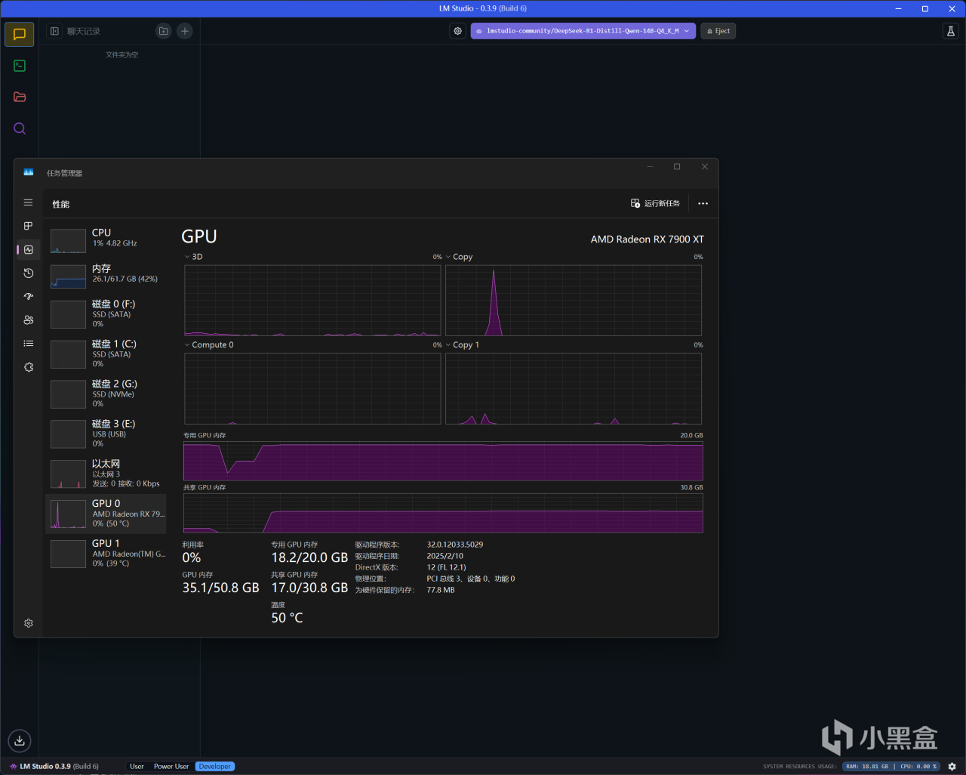Viewport: 966px width, 775px height.
Task: Click the RAM usage indicator in status bar
Action: click(867, 766)
